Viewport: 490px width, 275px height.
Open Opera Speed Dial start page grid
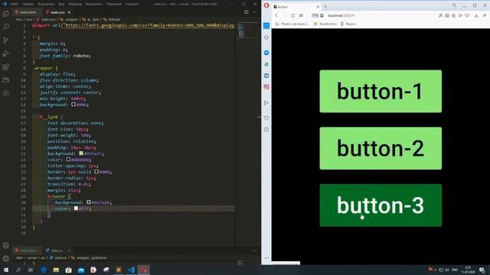click(301, 15)
